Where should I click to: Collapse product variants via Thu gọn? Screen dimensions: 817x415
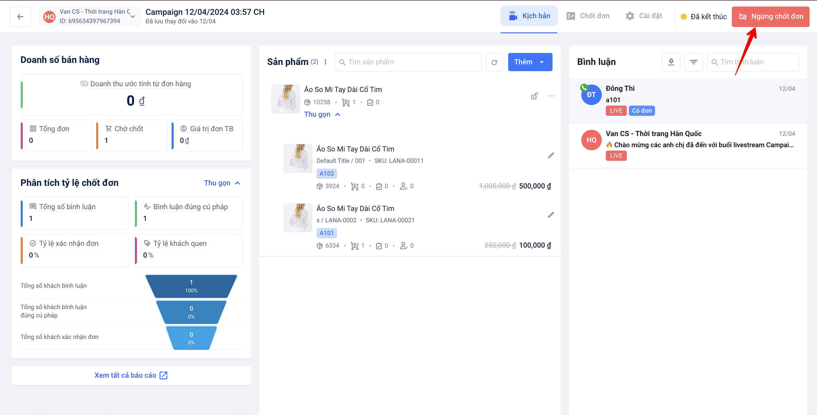(322, 114)
